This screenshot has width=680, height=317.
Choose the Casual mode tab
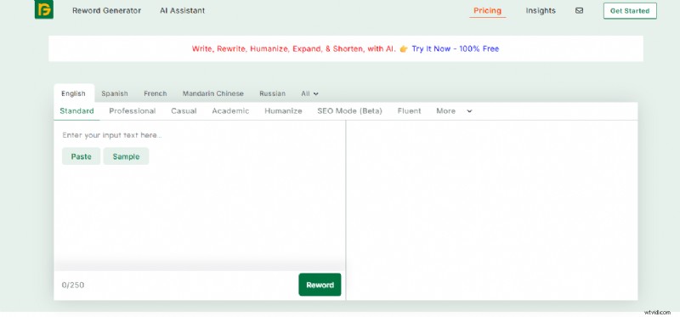coord(184,111)
